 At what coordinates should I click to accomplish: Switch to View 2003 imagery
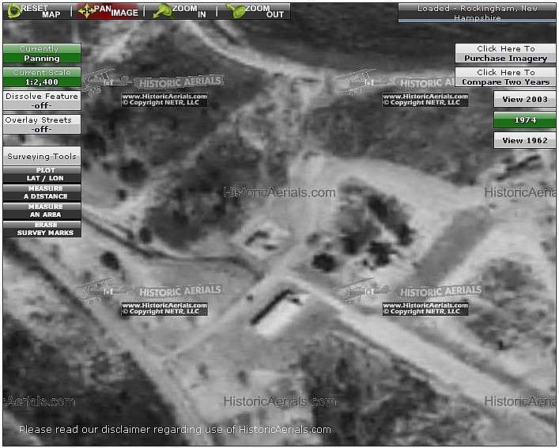click(x=524, y=99)
